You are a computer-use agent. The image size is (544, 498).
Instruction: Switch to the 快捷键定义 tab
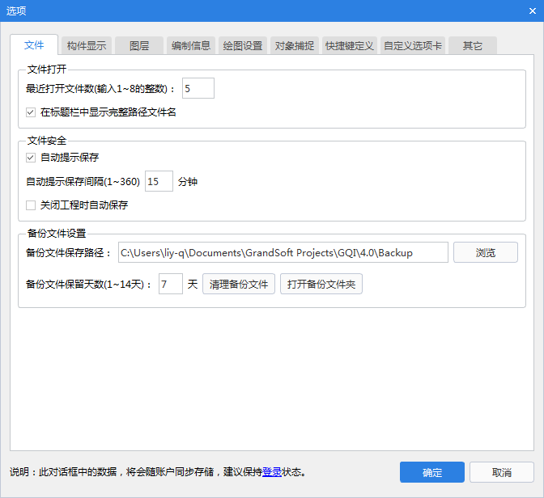click(x=349, y=46)
